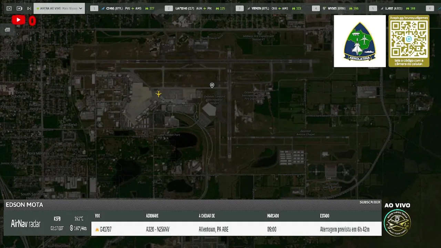Click the AirNav radar logo
Image resolution: width=441 pixels, height=248 pixels.
click(25, 224)
